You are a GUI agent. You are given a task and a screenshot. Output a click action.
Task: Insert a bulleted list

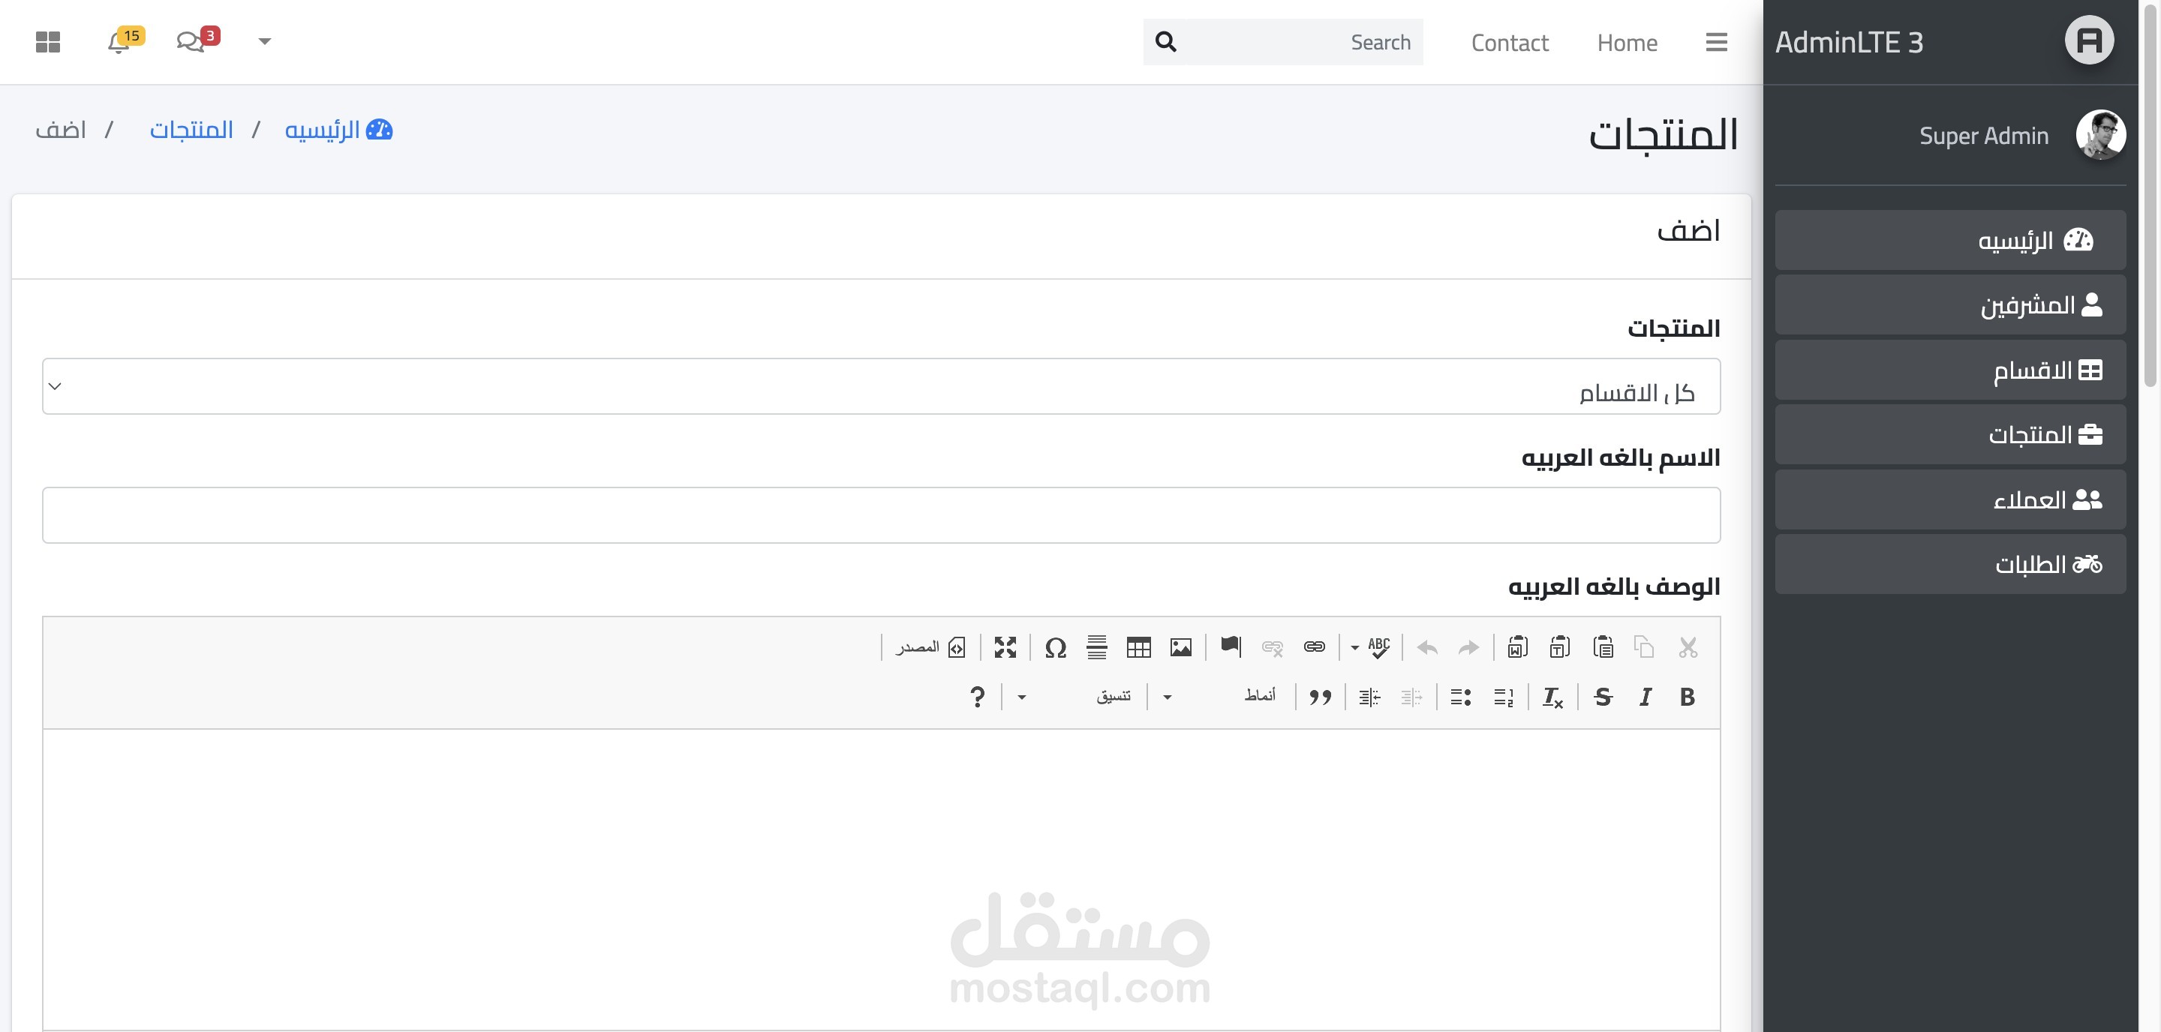[1460, 697]
